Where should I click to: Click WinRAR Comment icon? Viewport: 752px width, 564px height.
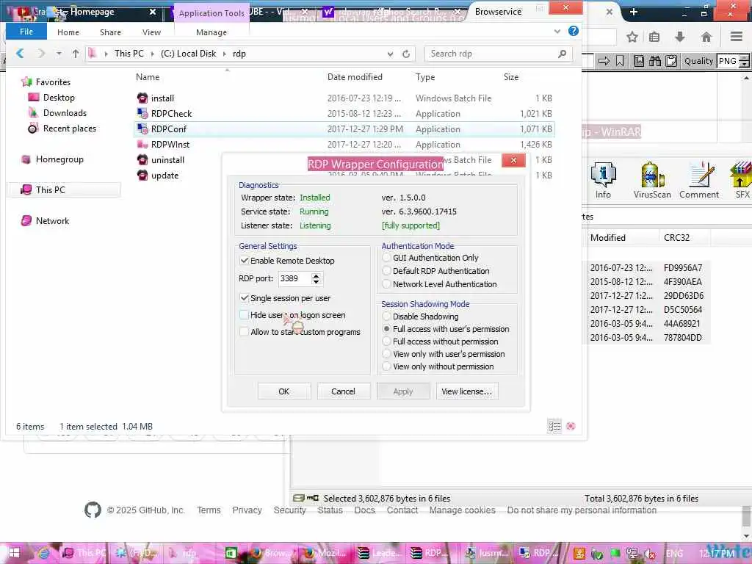tap(699, 181)
